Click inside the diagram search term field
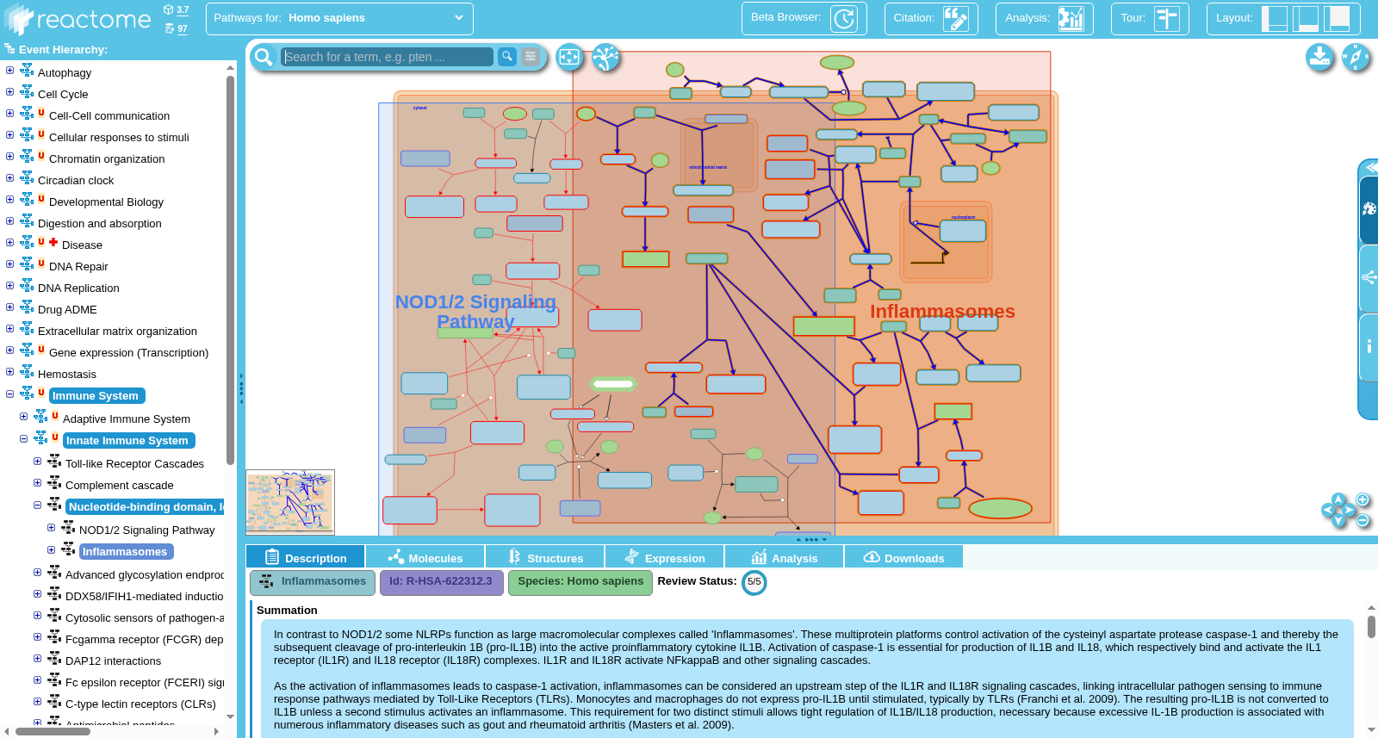Viewport: 1378px width, 738px height. click(388, 57)
